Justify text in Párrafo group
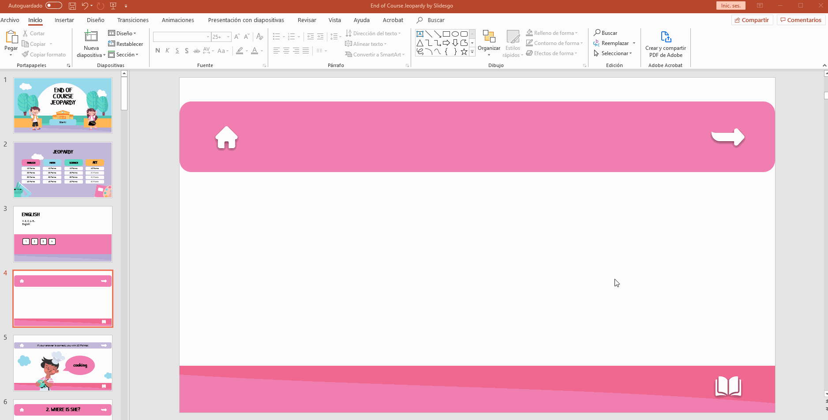Image resolution: width=828 pixels, height=420 pixels. [x=306, y=51]
